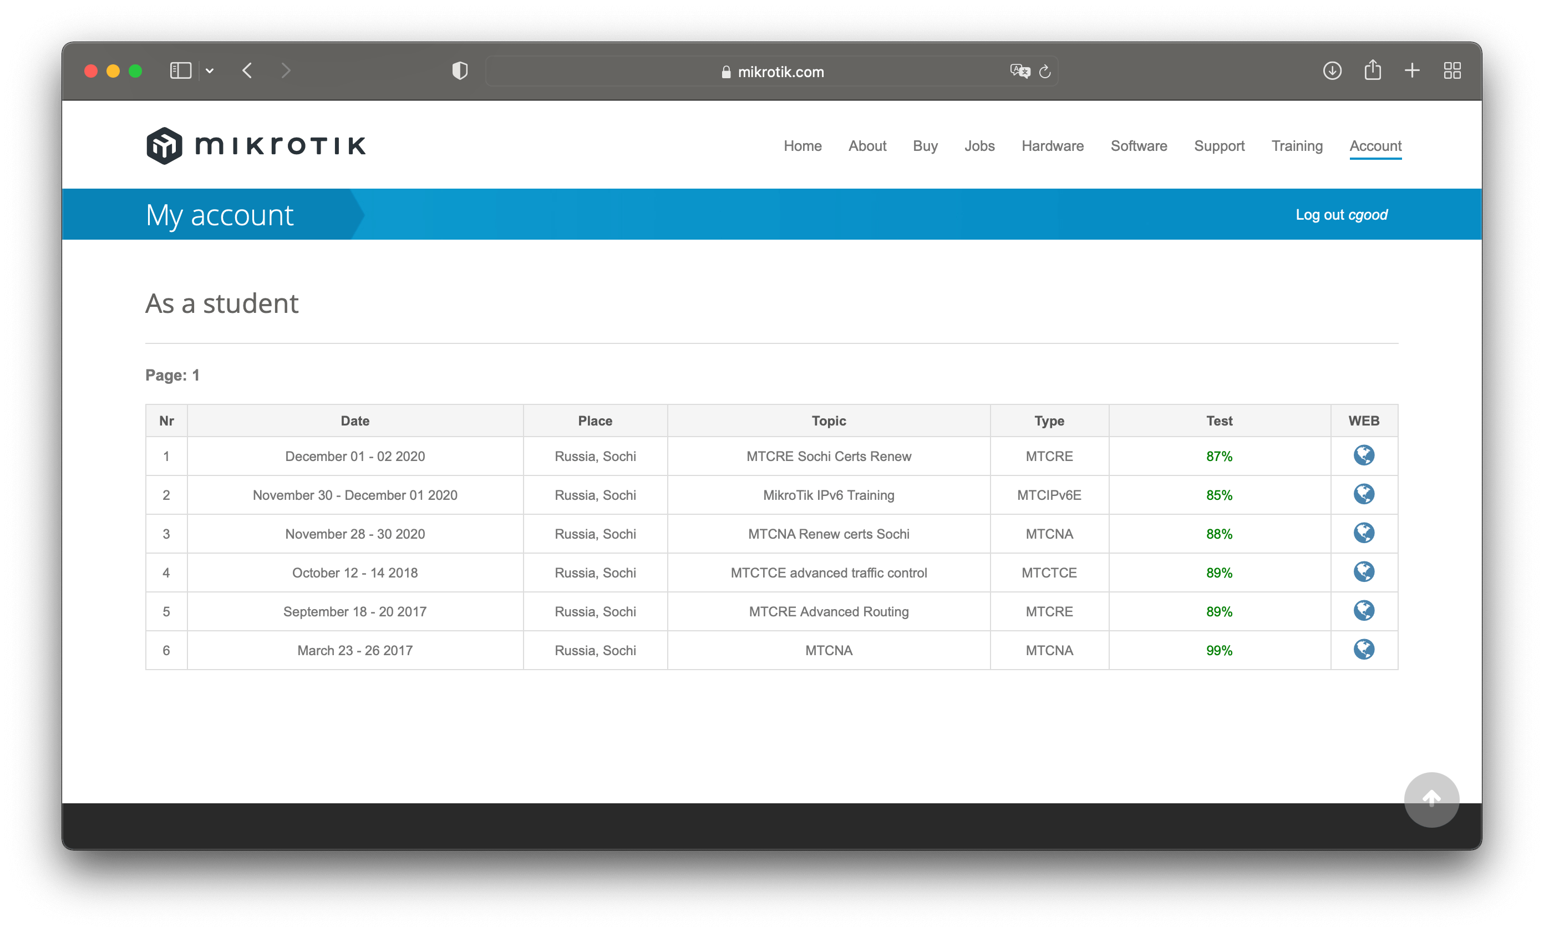The height and width of the screenshot is (932, 1544).
Task: Open the web link for MTCRE Sochi Certs Renew
Action: tap(1364, 455)
